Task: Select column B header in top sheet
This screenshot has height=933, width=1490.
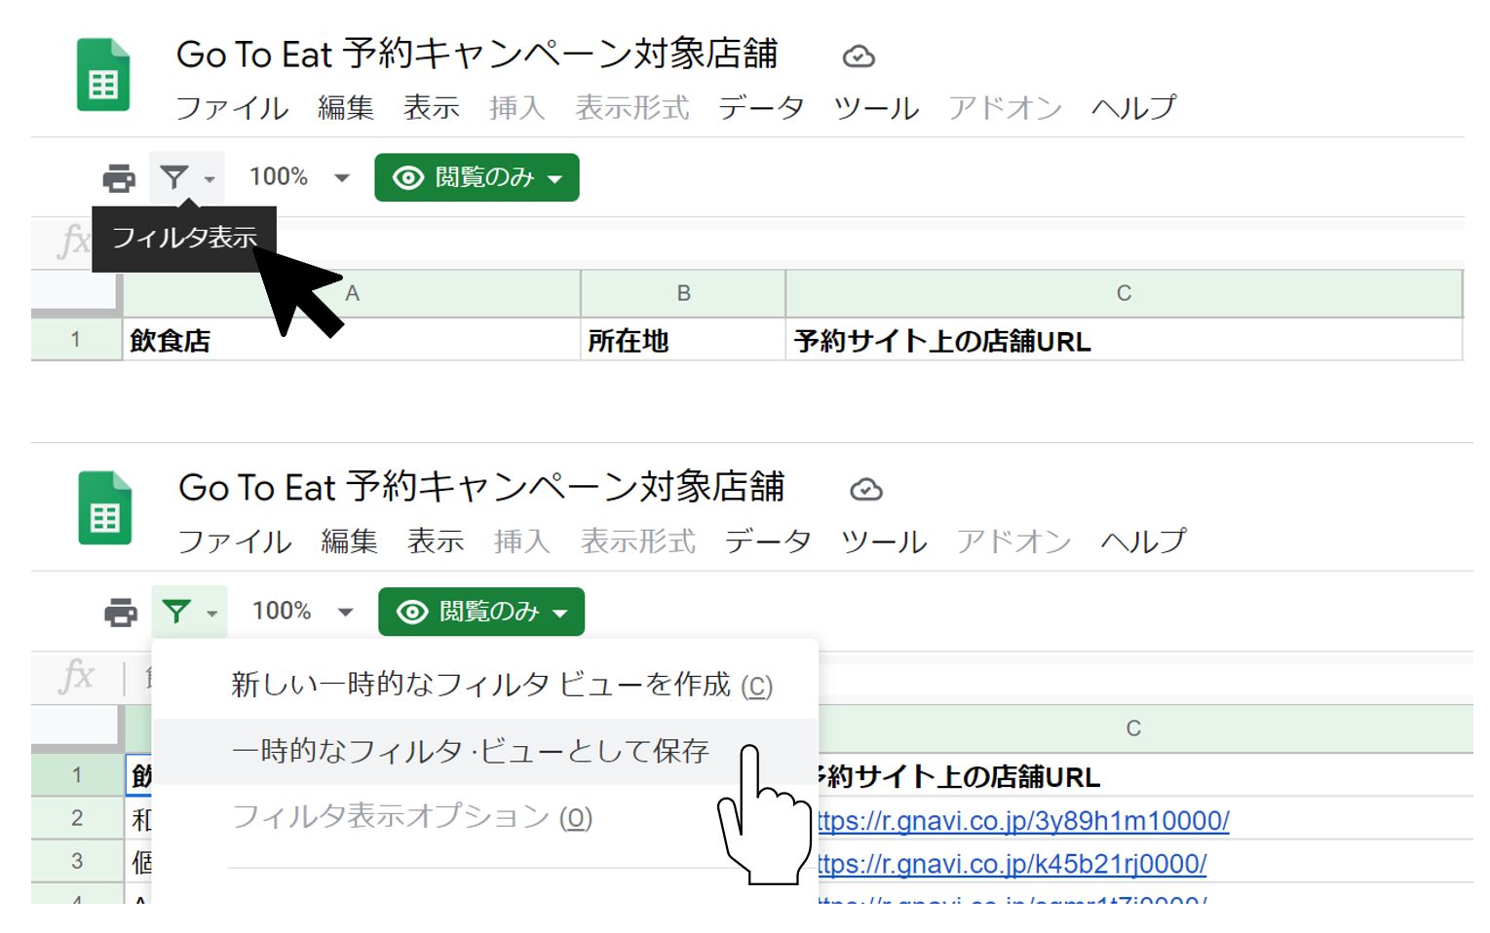Action: tap(683, 293)
